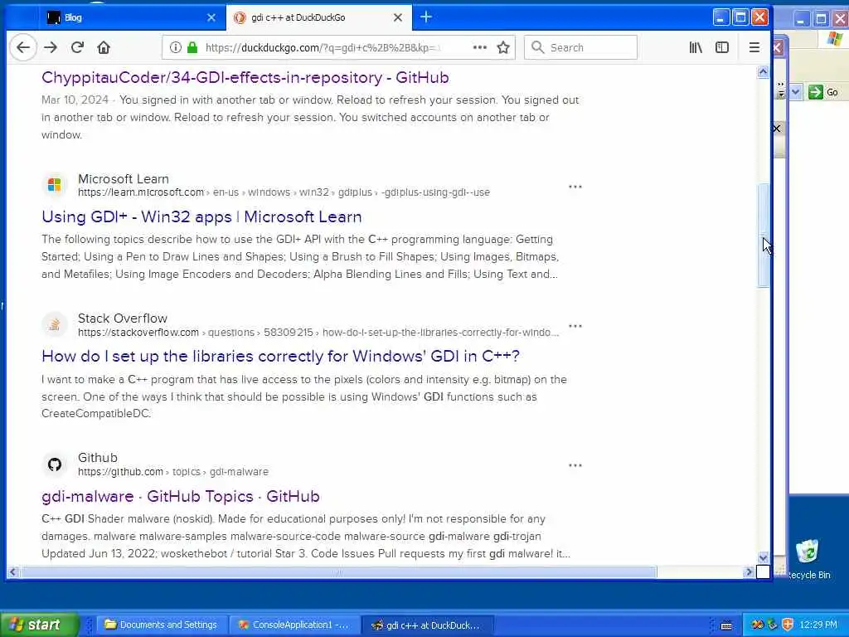The width and height of the screenshot is (849, 637).
Task: Open a new tab with plus button
Action: (x=426, y=17)
